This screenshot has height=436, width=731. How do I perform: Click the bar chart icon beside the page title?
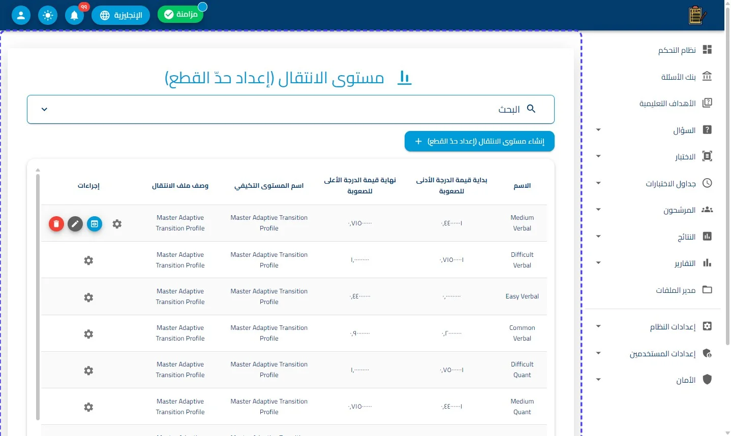(x=404, y=78)
